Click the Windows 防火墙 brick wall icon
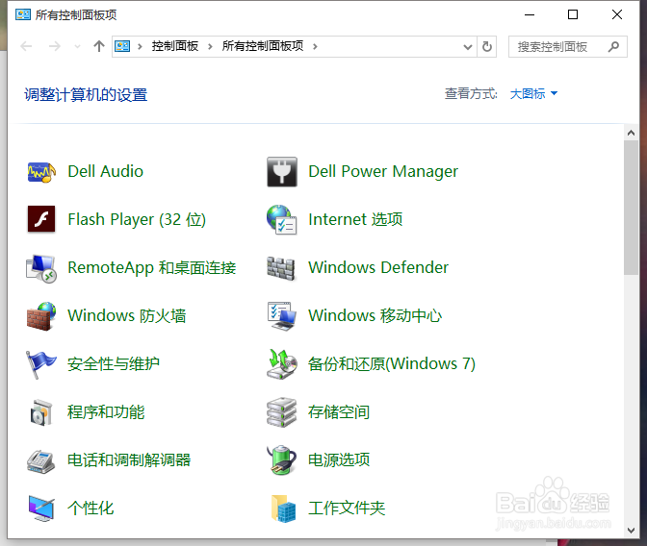Screen dimensions: 647x546 point(41,316)
